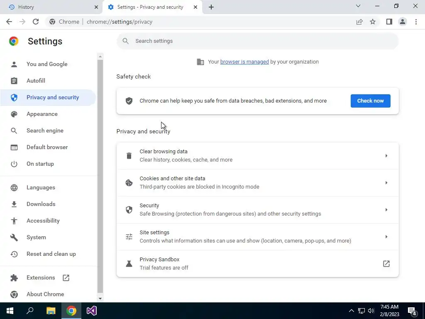The width and height of the screenshot is (425, 319).
Task: Click the search tabs chevron
Action: coord(358,6)
